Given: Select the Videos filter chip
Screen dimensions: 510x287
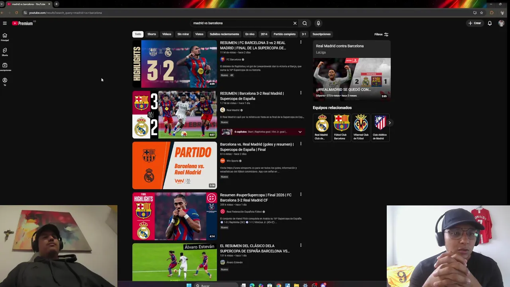Looking at the screenshot, I should click(x=167, y=34).
